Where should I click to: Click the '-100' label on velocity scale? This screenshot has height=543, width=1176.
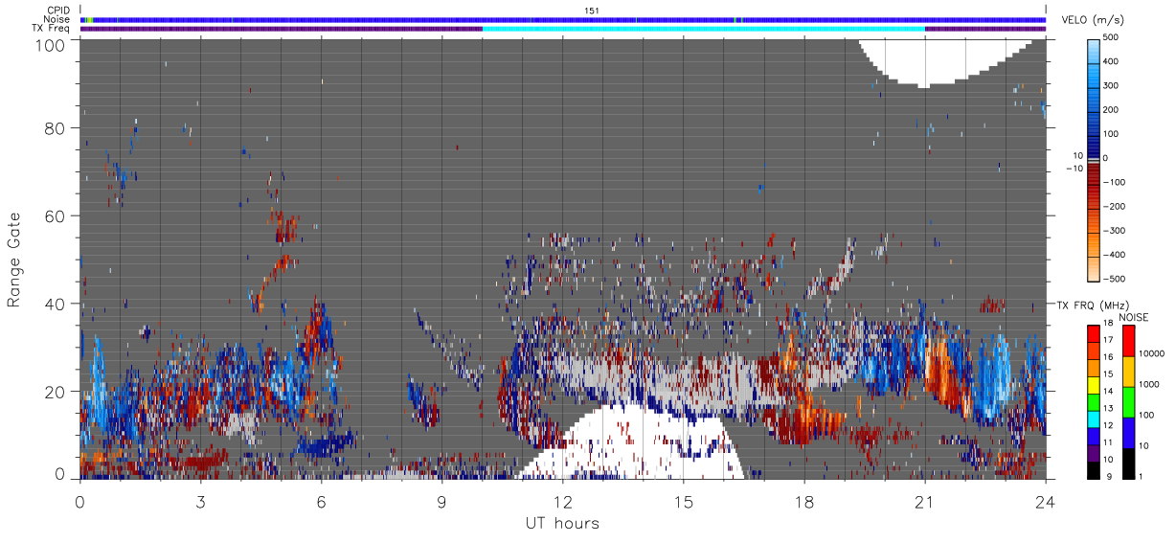[x=1116, y=182]
